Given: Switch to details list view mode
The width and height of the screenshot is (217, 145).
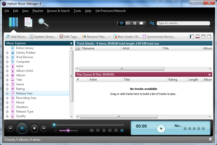Looking at the screenshot, I should (x=122, y=23).
